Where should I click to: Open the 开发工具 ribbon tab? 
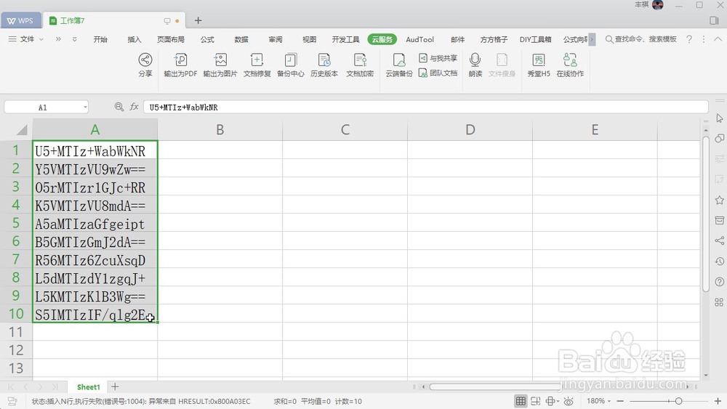point(345,39)
